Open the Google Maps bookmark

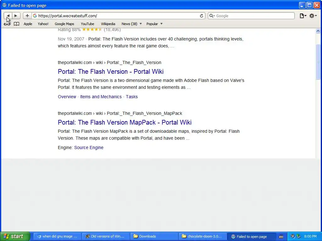pos(64,24)
